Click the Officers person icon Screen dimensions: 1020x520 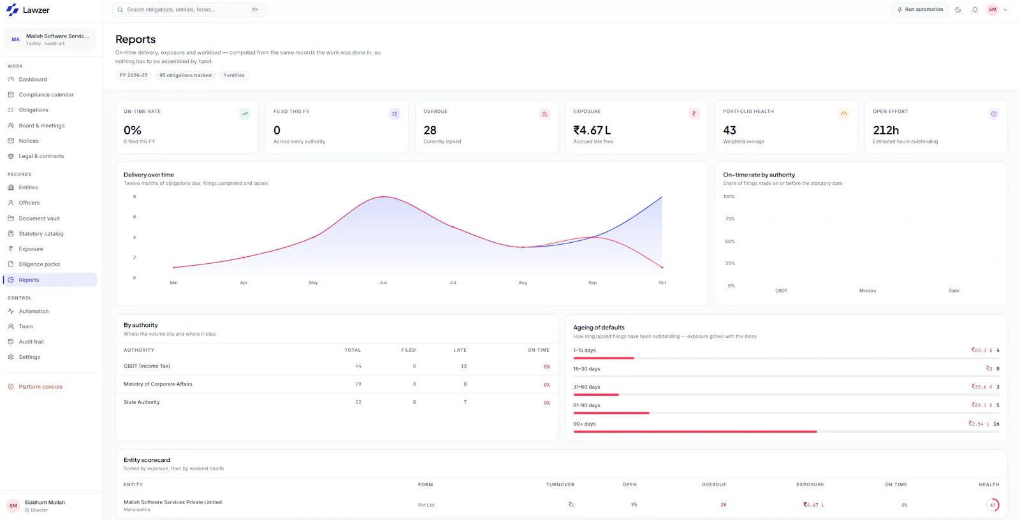(x=11, y=203)
